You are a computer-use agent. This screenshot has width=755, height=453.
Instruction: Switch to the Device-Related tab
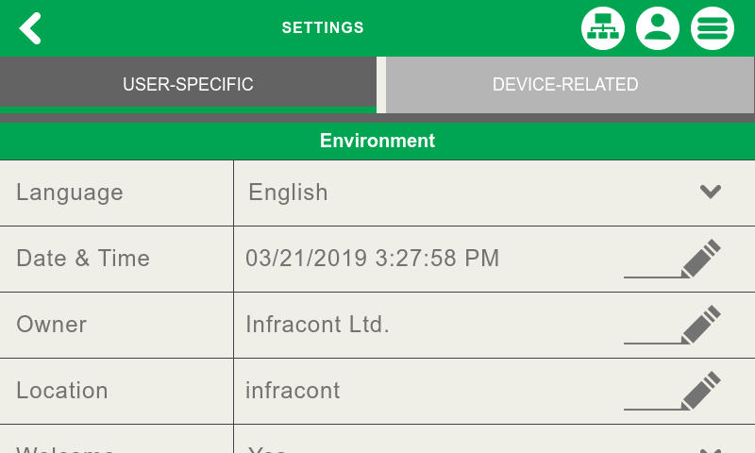tap(565, 85)
